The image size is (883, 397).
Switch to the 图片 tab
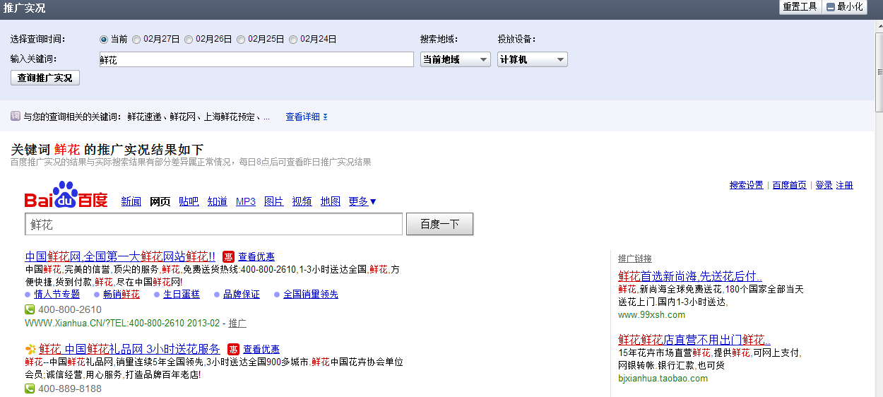pos(274,201)
